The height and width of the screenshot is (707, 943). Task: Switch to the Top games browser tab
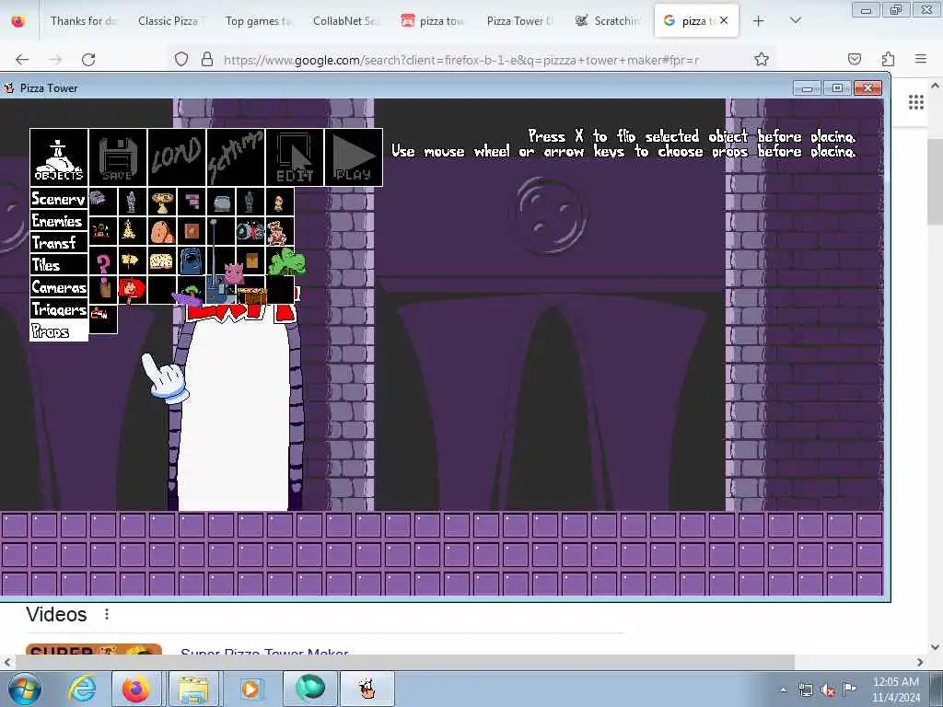point(258,21)
